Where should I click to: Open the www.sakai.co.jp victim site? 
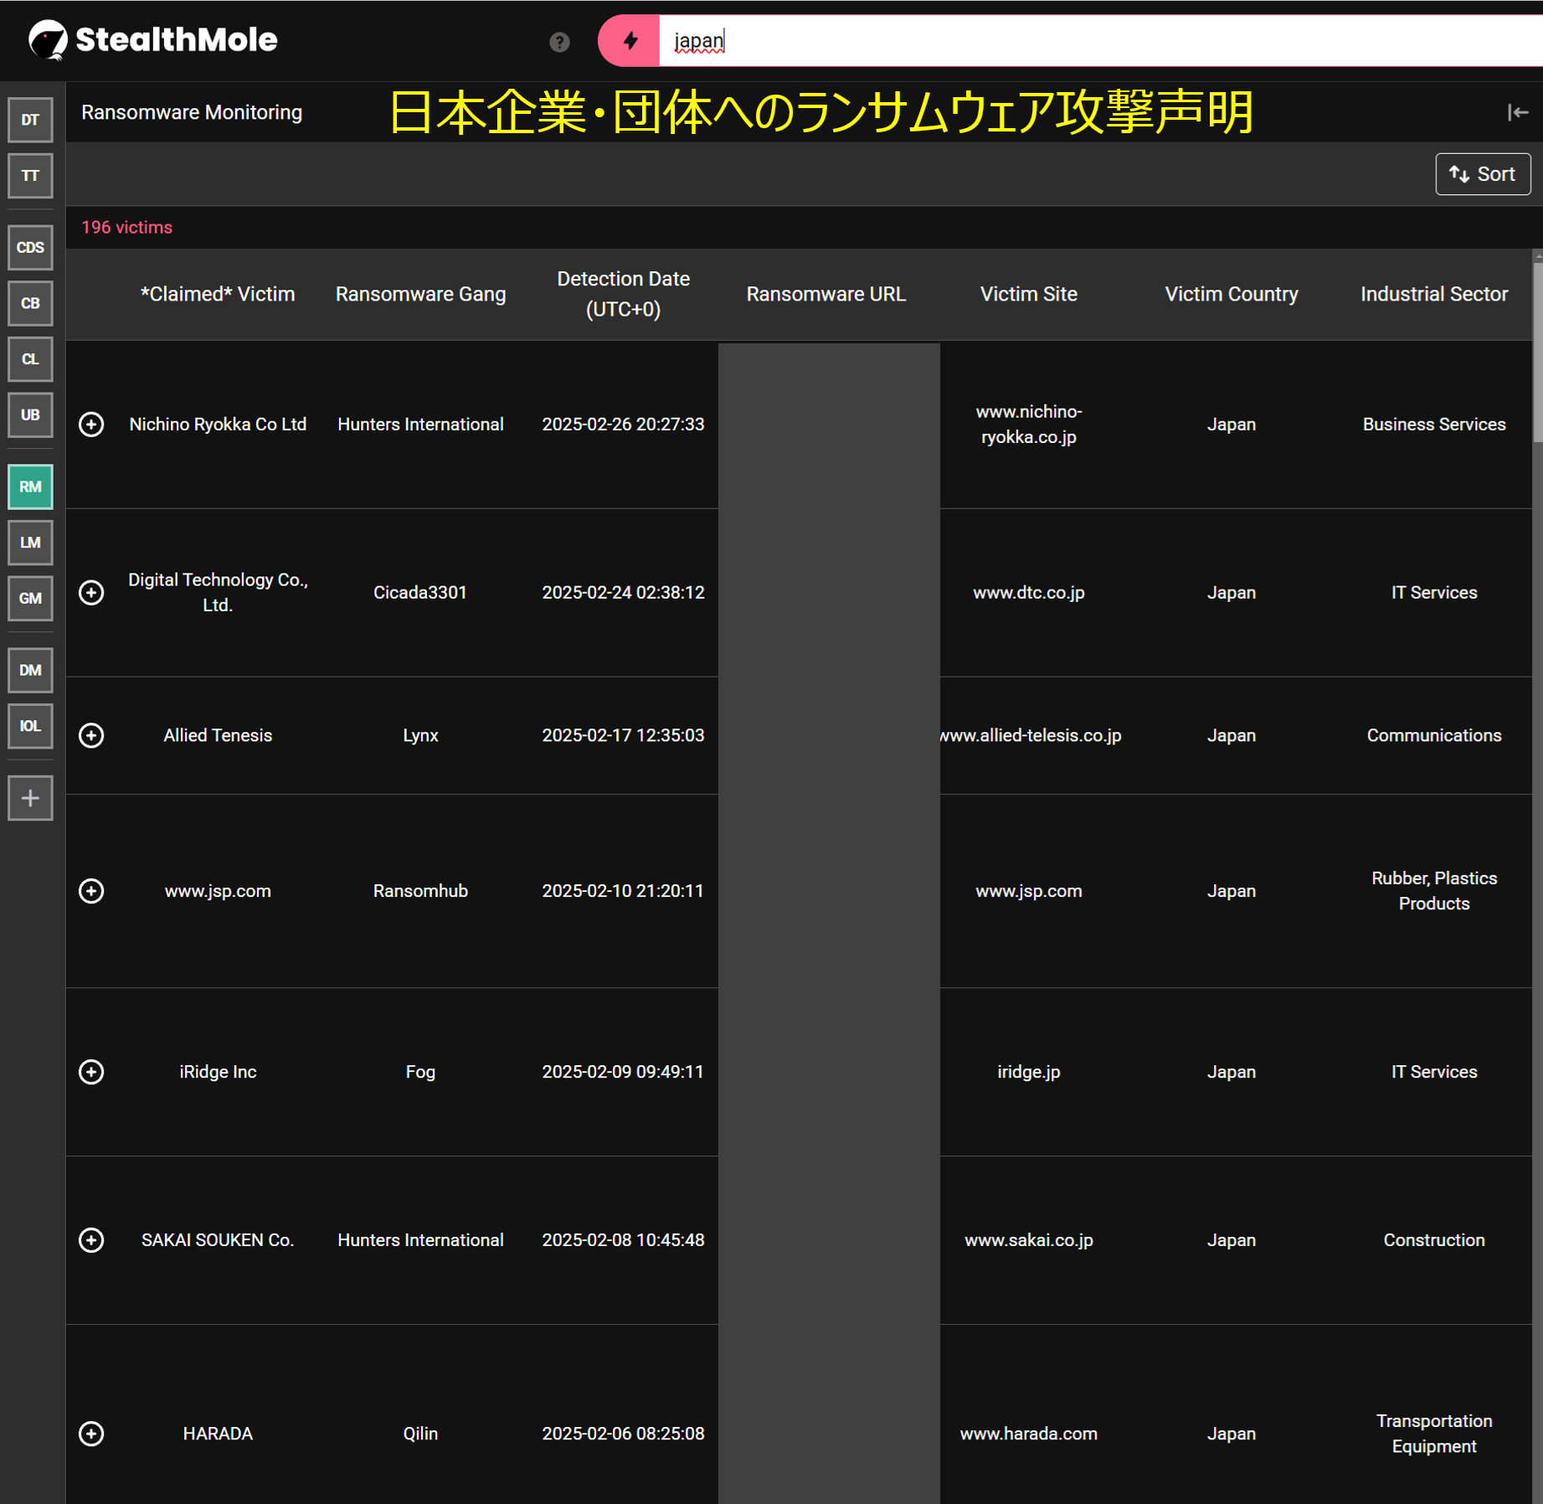1028,1240
